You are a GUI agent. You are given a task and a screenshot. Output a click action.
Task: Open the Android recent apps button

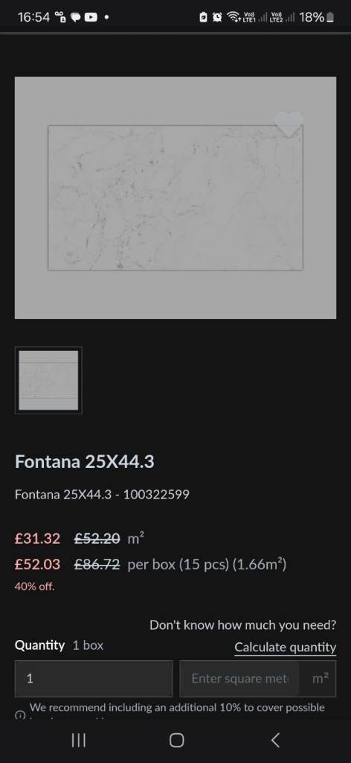[79, 740]
